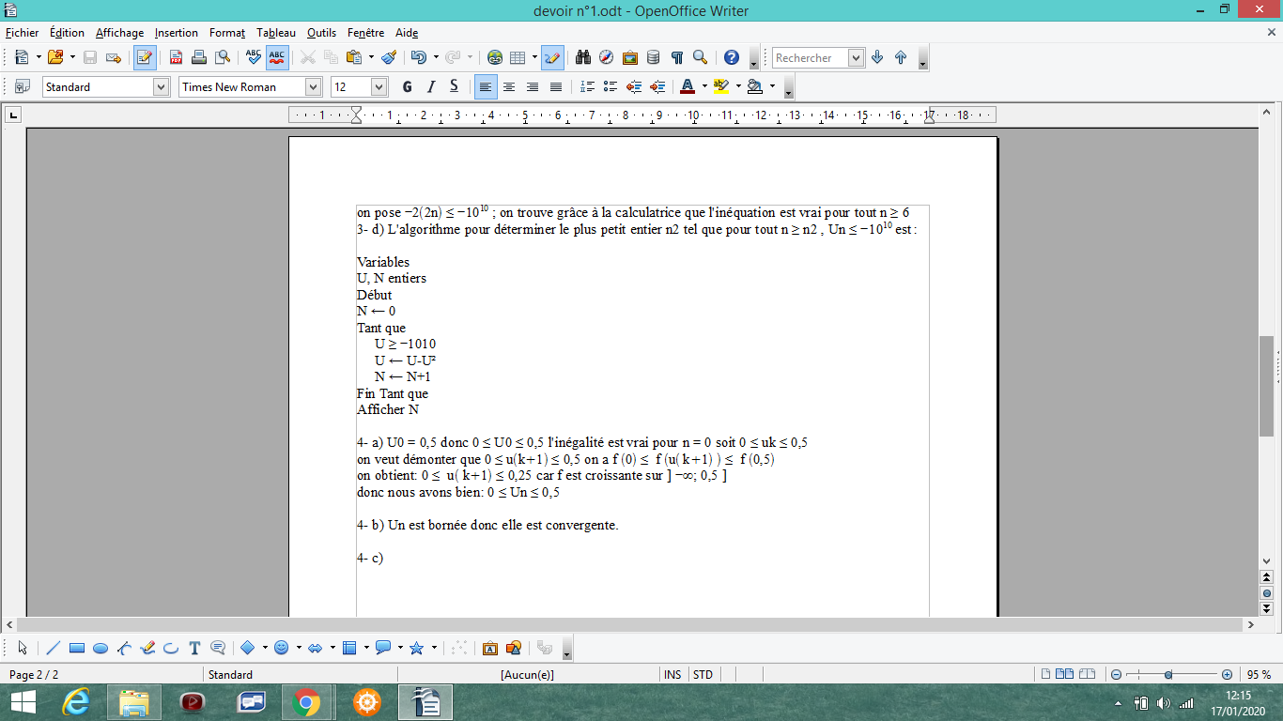Viewport: 1283px width, 721px height.
Task: Insert a table using the table icon
Action: coord(518,57)
